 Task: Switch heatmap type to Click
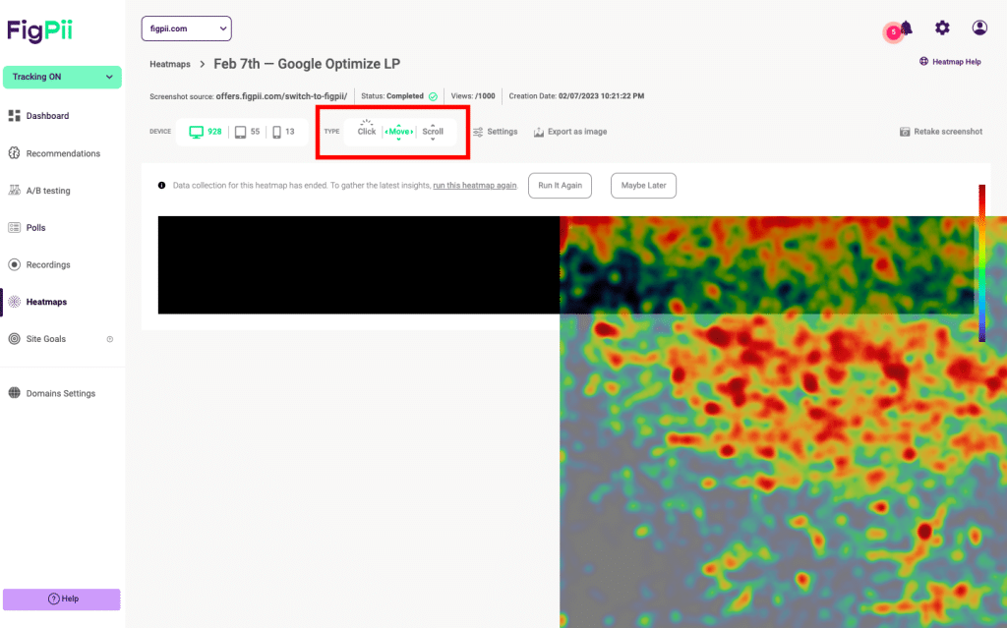366,131
